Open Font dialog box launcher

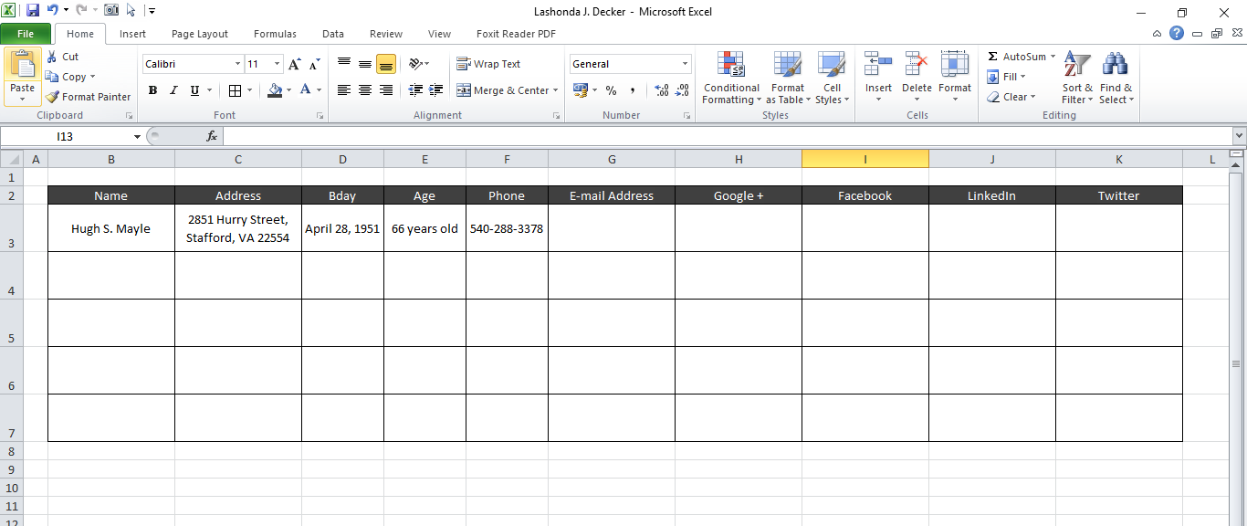(320, 116)
